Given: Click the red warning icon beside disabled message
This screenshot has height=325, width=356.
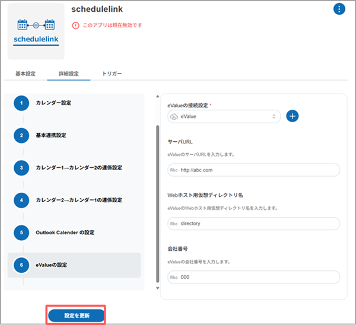Looking at the screenshot, I should pos(75,26).
